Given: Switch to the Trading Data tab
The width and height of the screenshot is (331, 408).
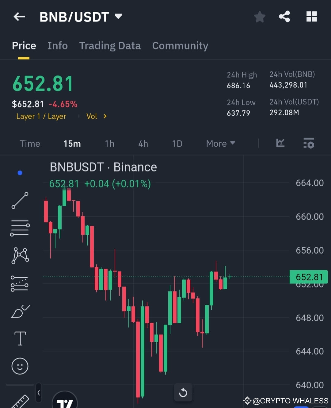Looking at the screenshot, I should click(110, 45).
